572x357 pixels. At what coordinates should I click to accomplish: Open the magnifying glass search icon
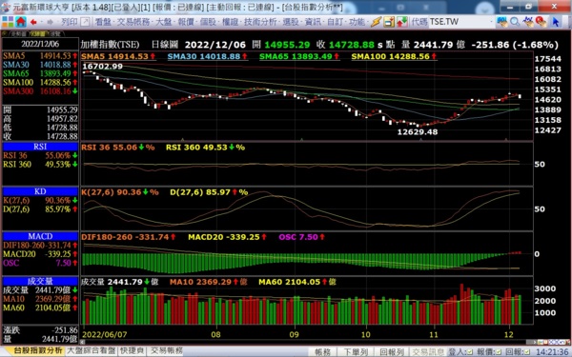coord(515,22)
